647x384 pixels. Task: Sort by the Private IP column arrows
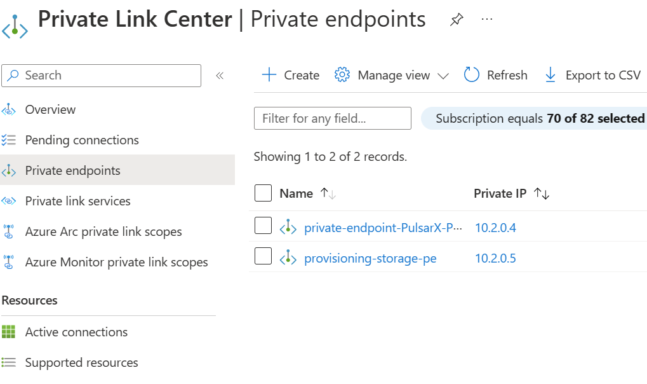(542, 194)
